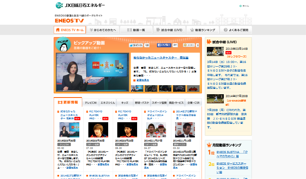The image size is (306, 179).
Task: Click the PICKUP penguin badge
Action: coord(63,44)
